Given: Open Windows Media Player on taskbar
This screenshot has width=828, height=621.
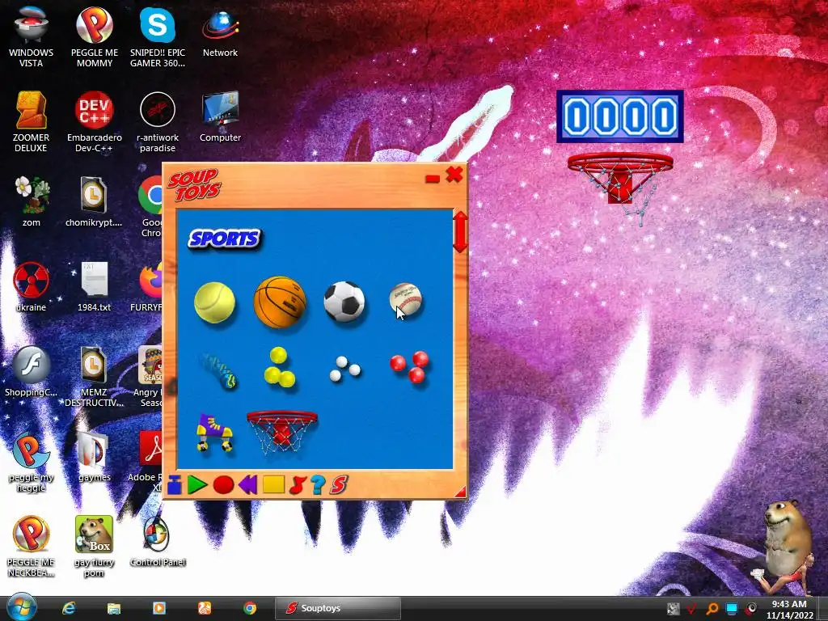Looking at the screenshot, I should (x=159, y=608).
